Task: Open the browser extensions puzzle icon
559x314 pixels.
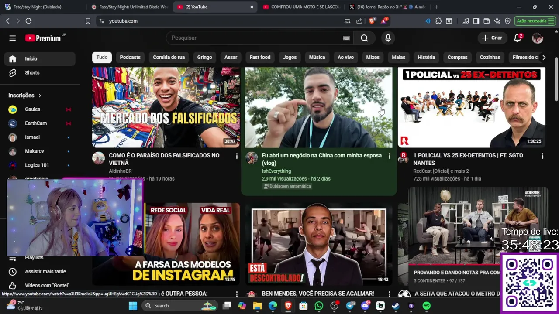Action: [438, 21]
